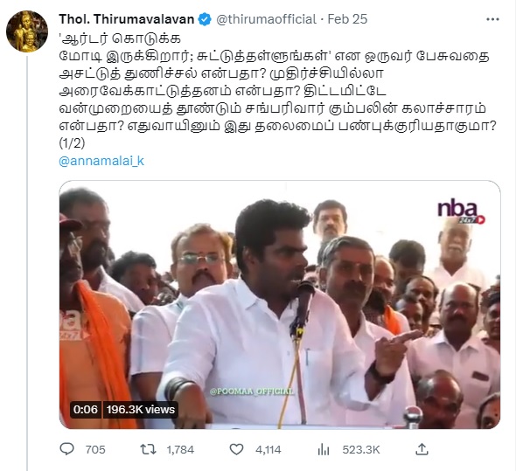Open the 1,784 retweets count
The height and width of the screenshot is (471, 516).
point(180,450)
